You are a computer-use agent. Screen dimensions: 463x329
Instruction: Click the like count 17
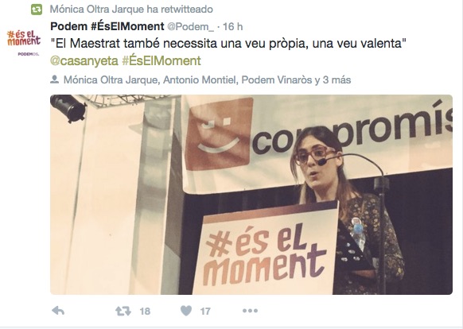click(x=205, y=312)
